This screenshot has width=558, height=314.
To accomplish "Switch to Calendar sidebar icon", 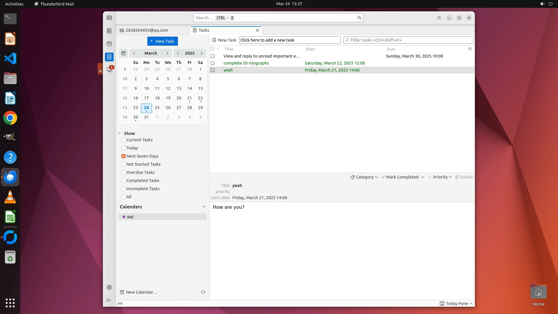I will [109, 44].
